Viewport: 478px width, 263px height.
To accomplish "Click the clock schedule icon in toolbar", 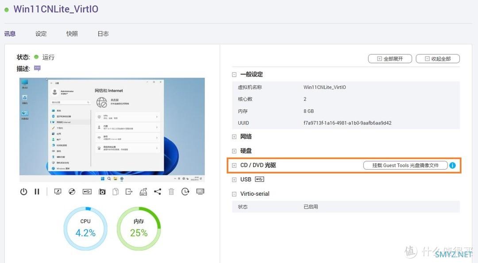I will [185, 192].
